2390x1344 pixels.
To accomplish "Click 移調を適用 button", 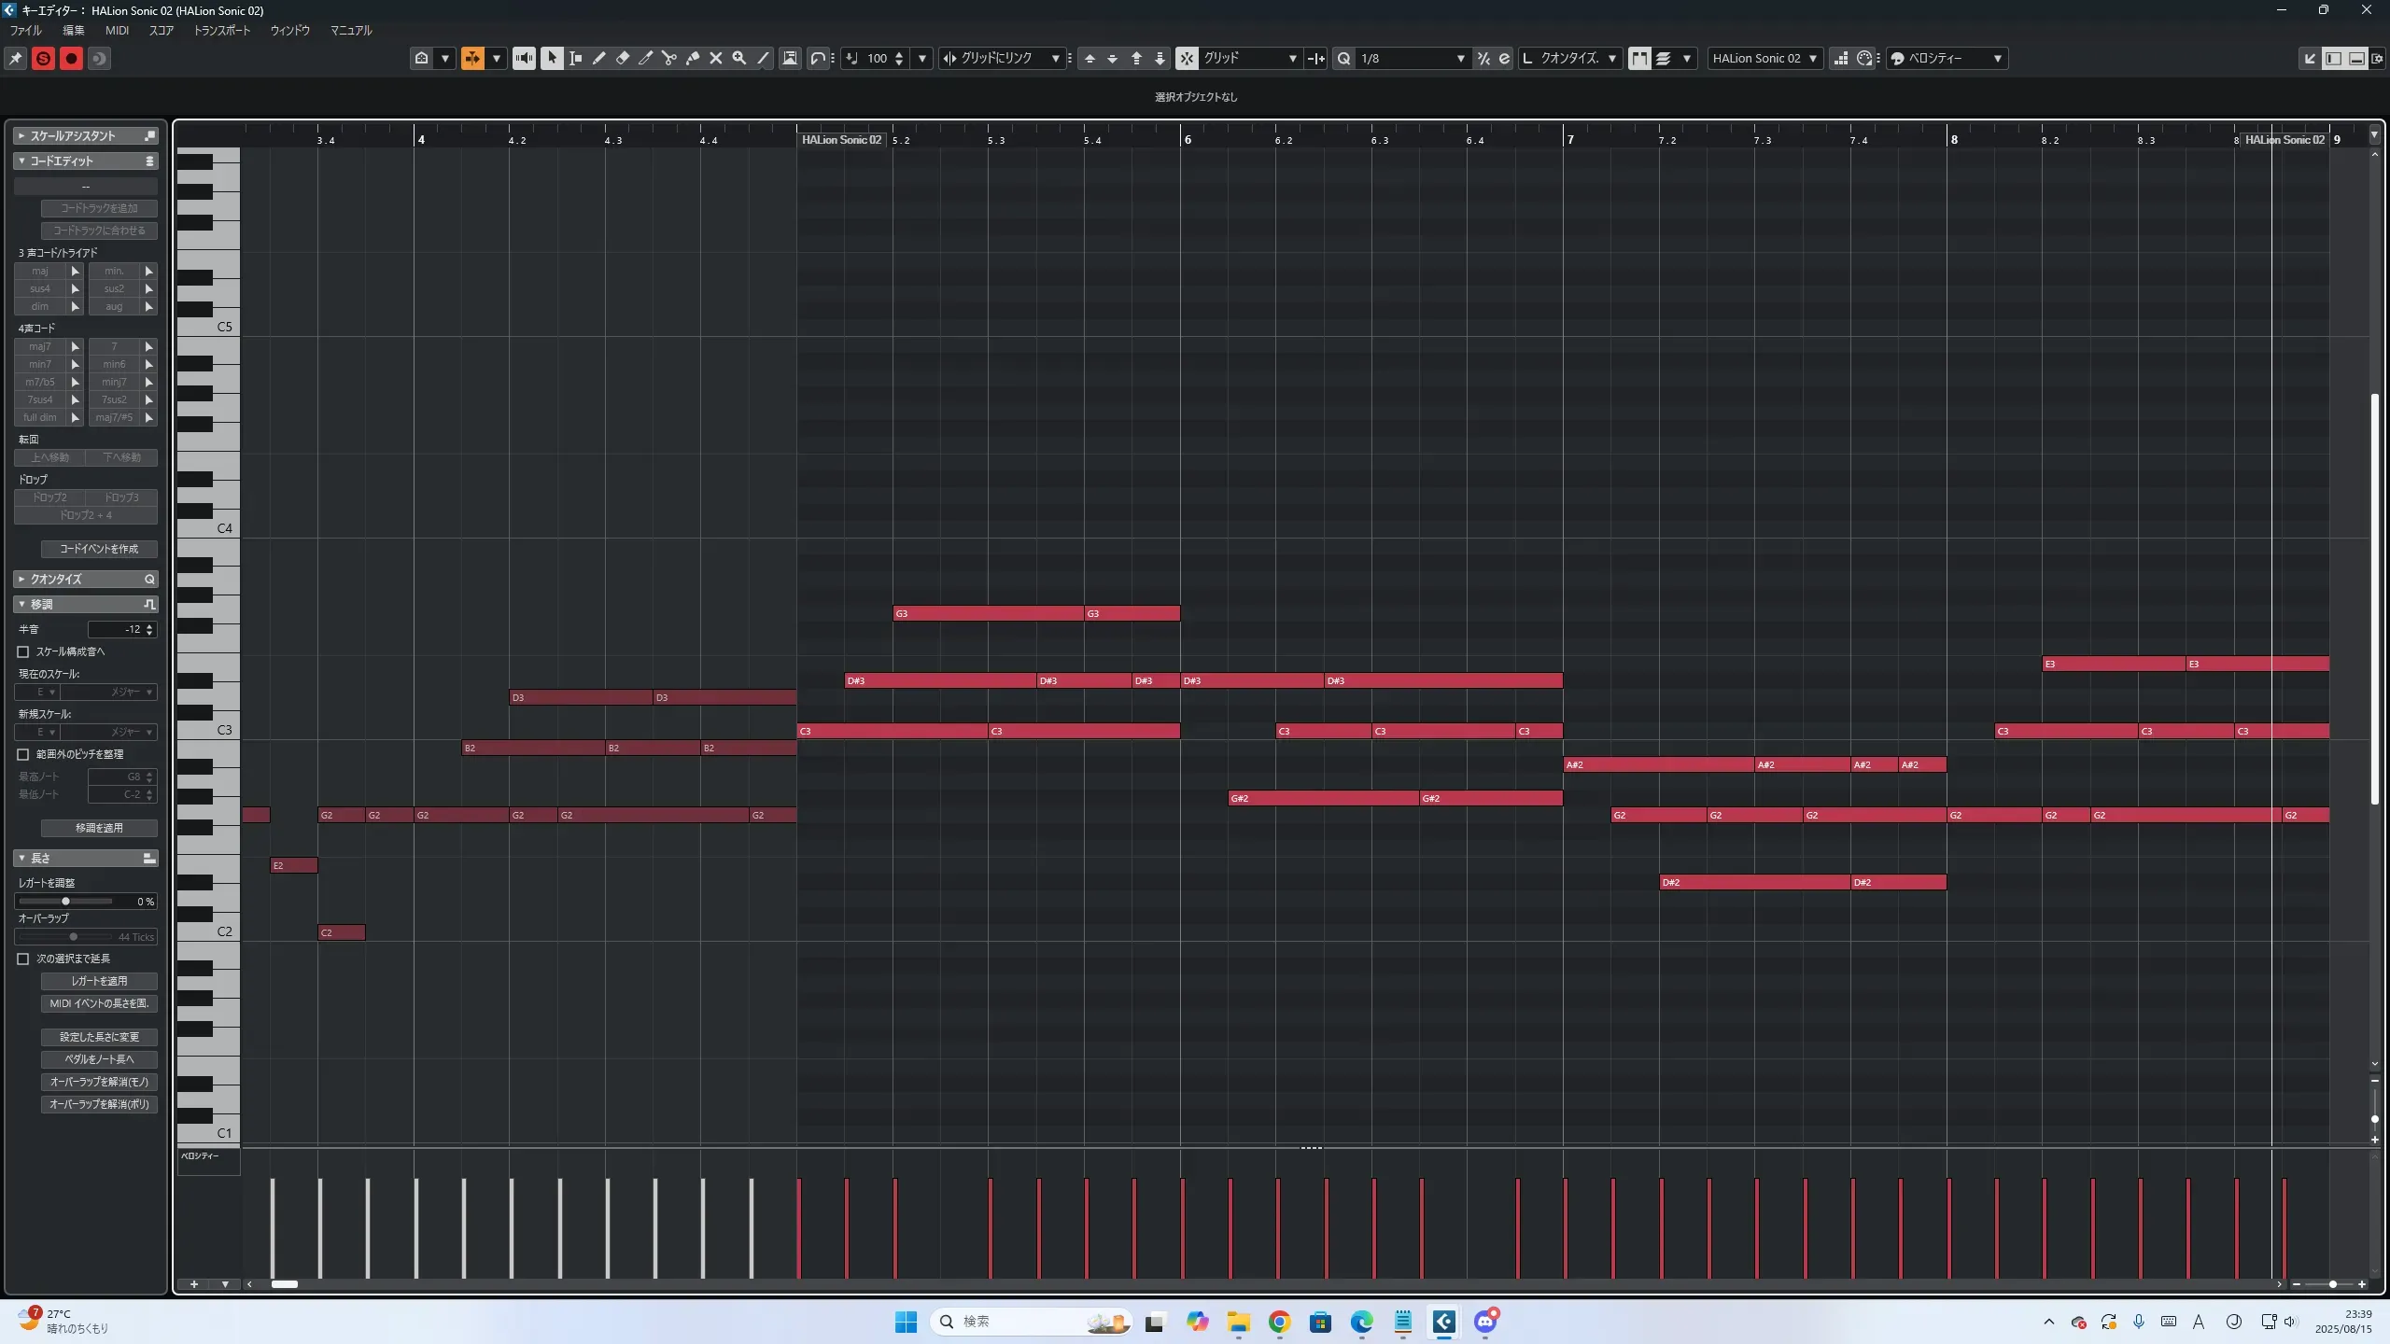I will 99,828.
